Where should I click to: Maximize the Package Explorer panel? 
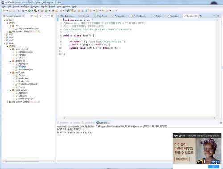[52, 16]
